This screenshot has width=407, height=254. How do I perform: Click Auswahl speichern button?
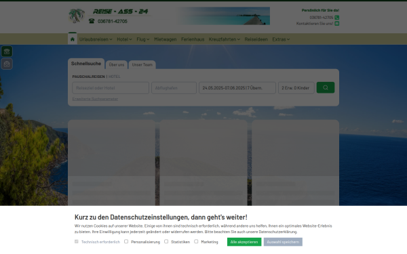tap(283, 242)
